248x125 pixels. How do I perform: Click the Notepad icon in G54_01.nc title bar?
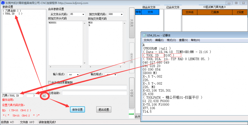pyautogui.click(x=144, y=35)
